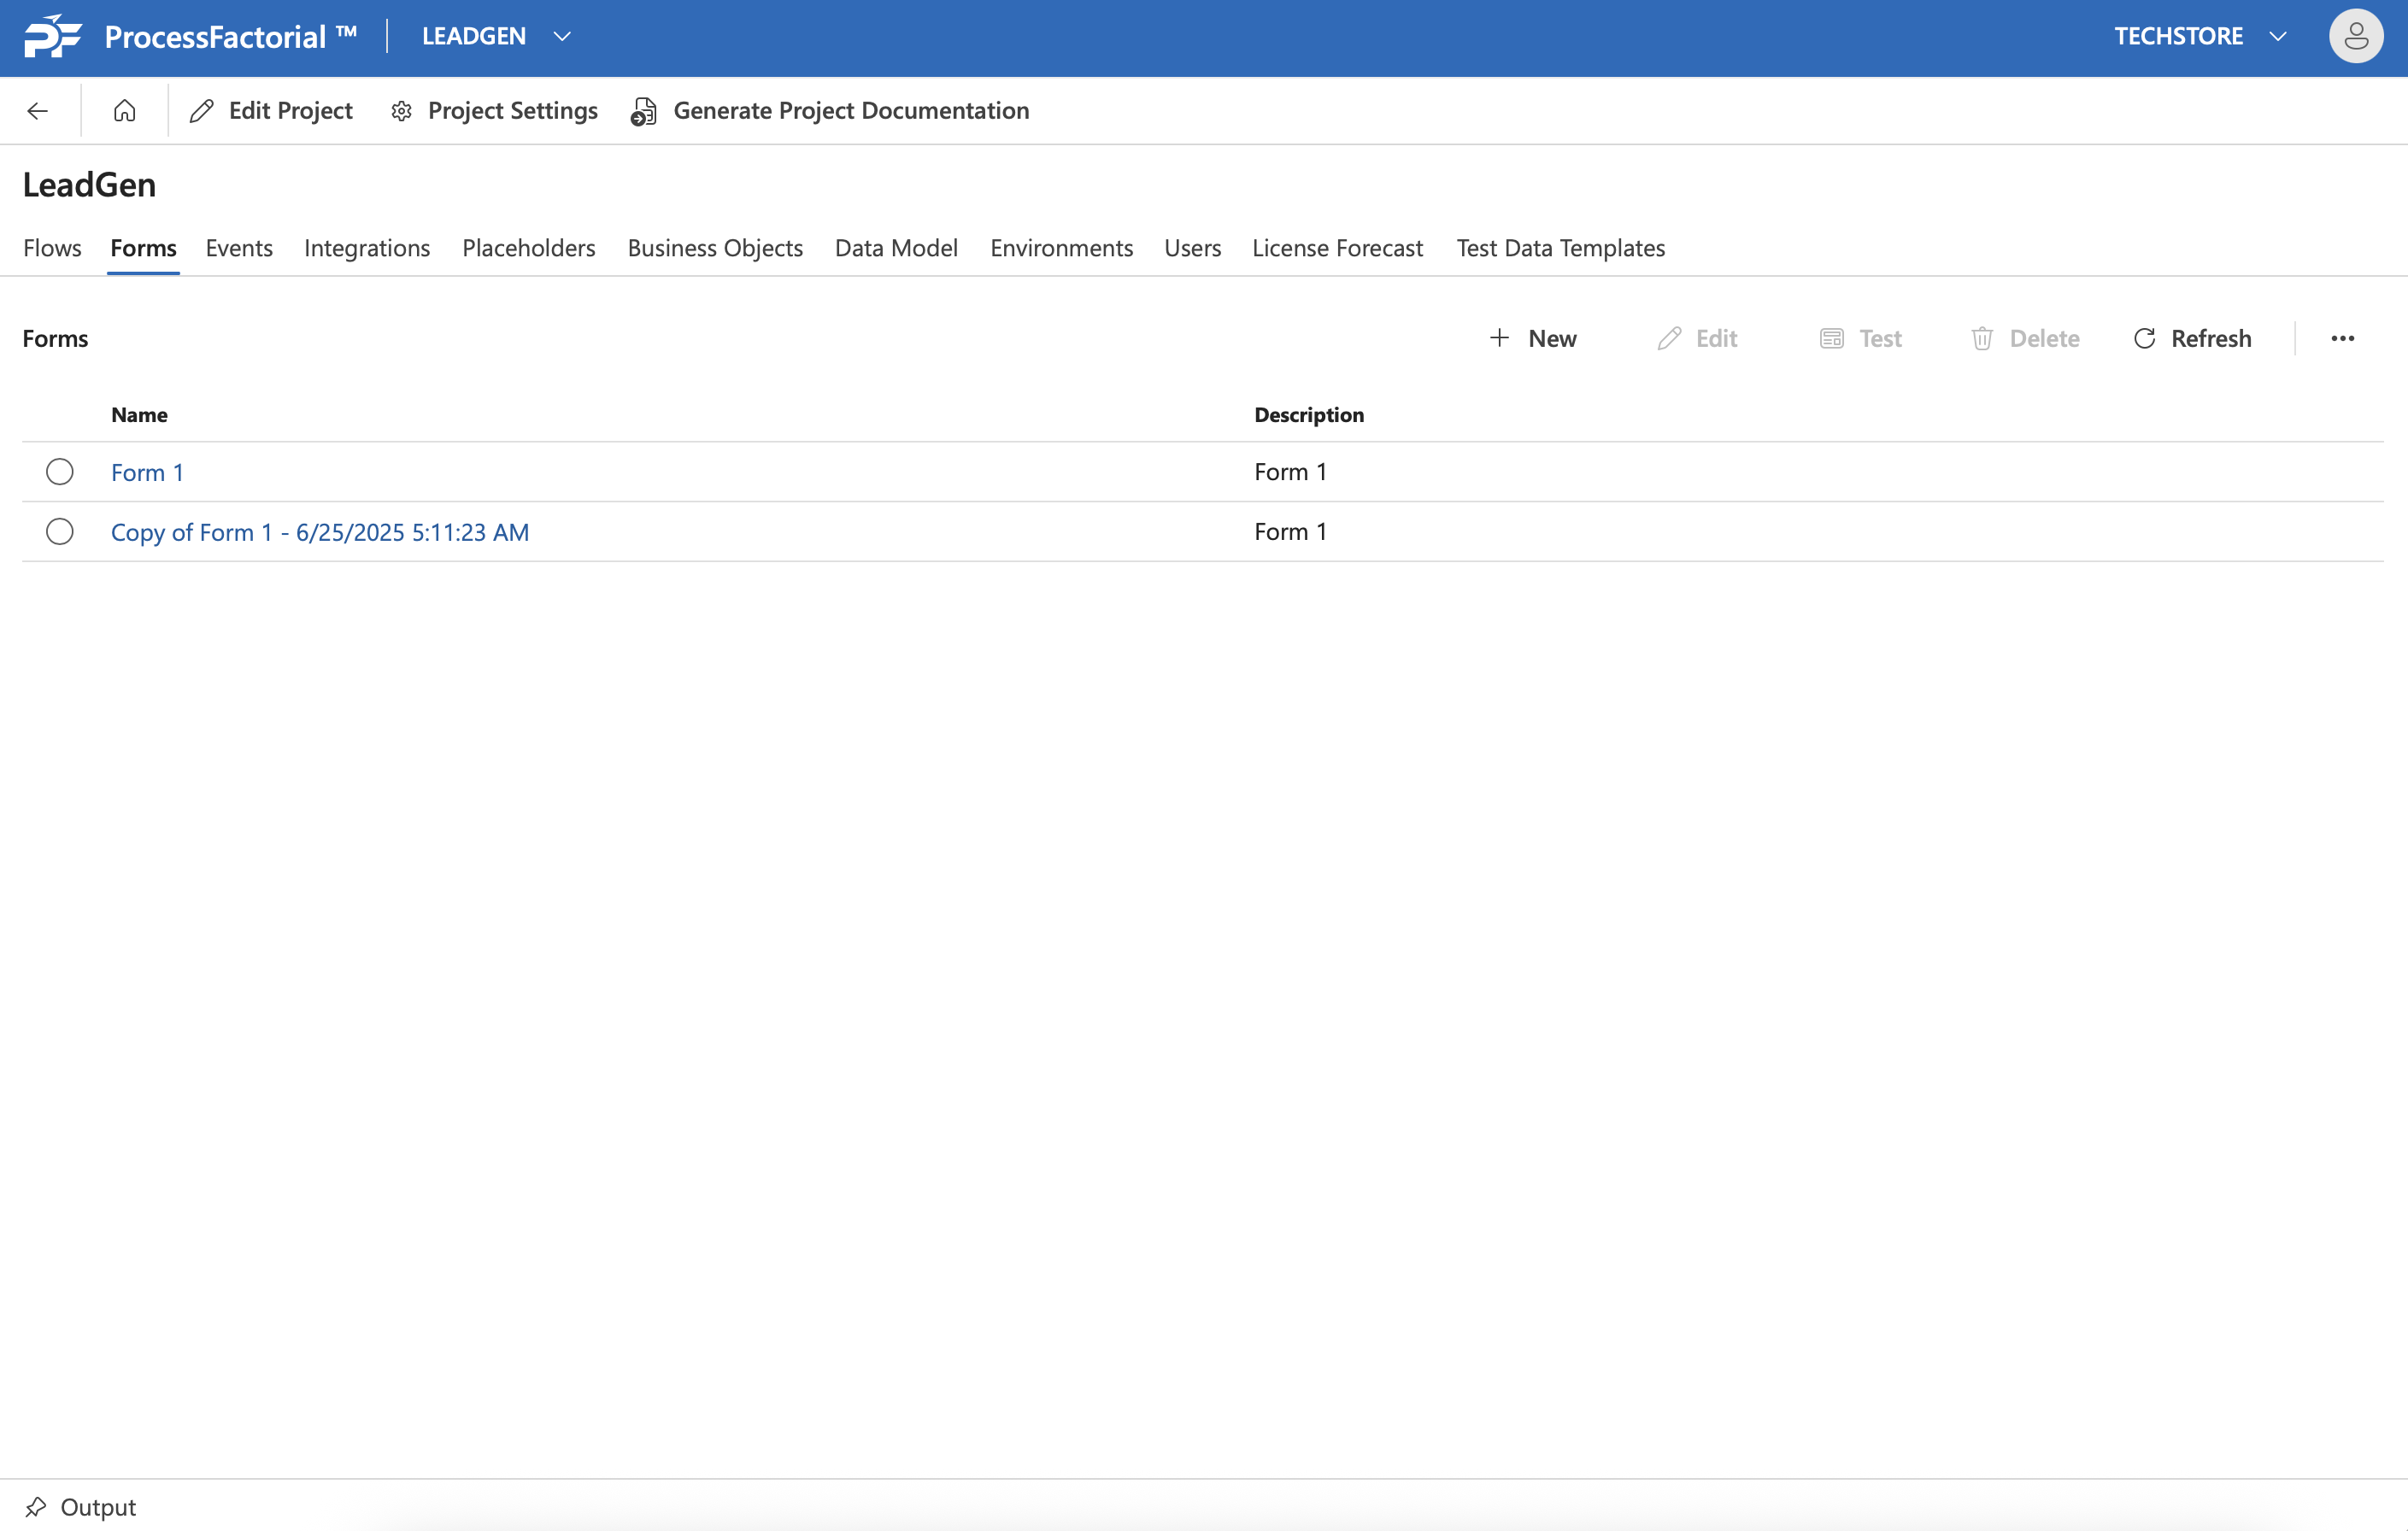2408x1531 pixels.
Task: Open the Copy of Form 1 link
Action: (320, 533)
